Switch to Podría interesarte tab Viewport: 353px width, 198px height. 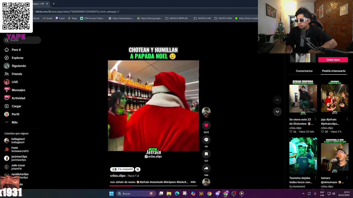tap(334, 71)
